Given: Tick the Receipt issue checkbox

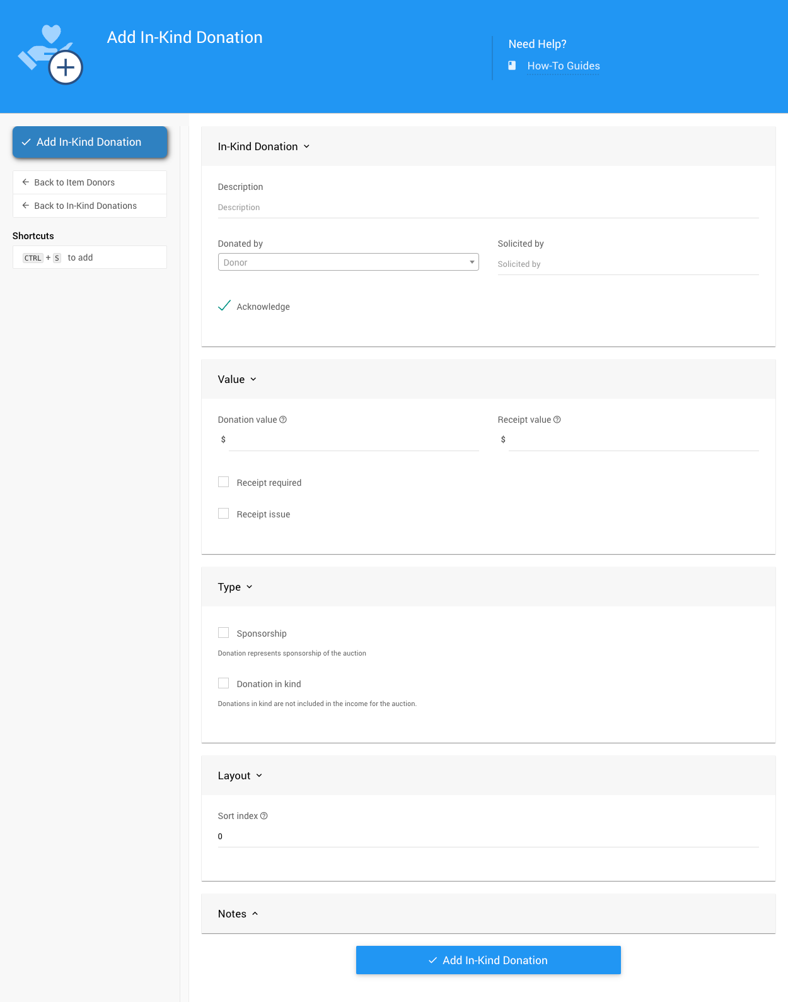Looking at the screenshot, I should (x=224, y=514).
